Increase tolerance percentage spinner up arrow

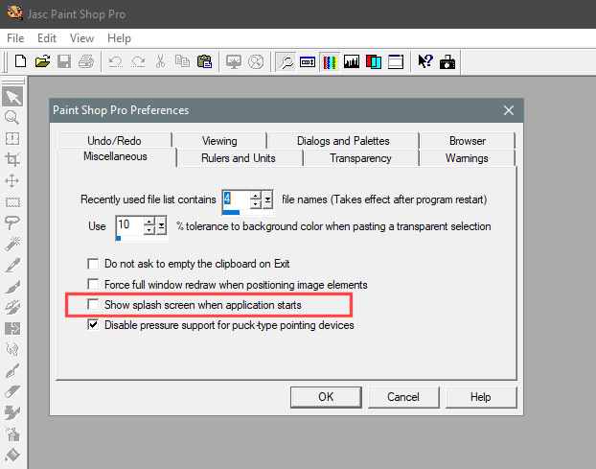[x=149, y=222]
